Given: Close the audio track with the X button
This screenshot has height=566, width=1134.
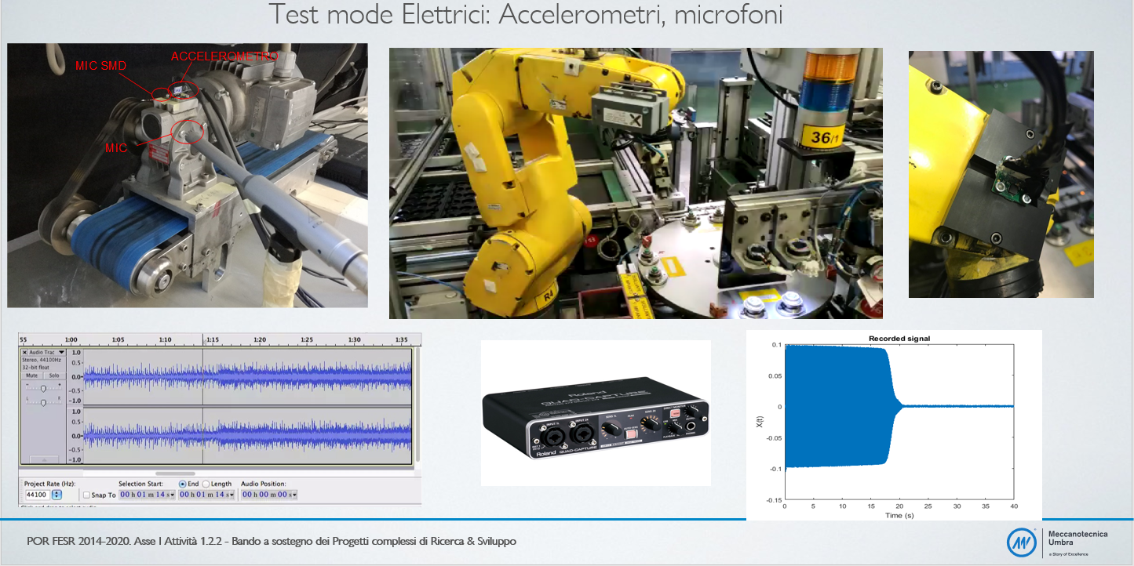Looking at the screenshot, I should [x=24, y=353].
